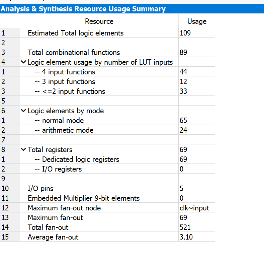Select usage value 44
The height and width of the screenshot is (261, 264).
tap(183, 72)
